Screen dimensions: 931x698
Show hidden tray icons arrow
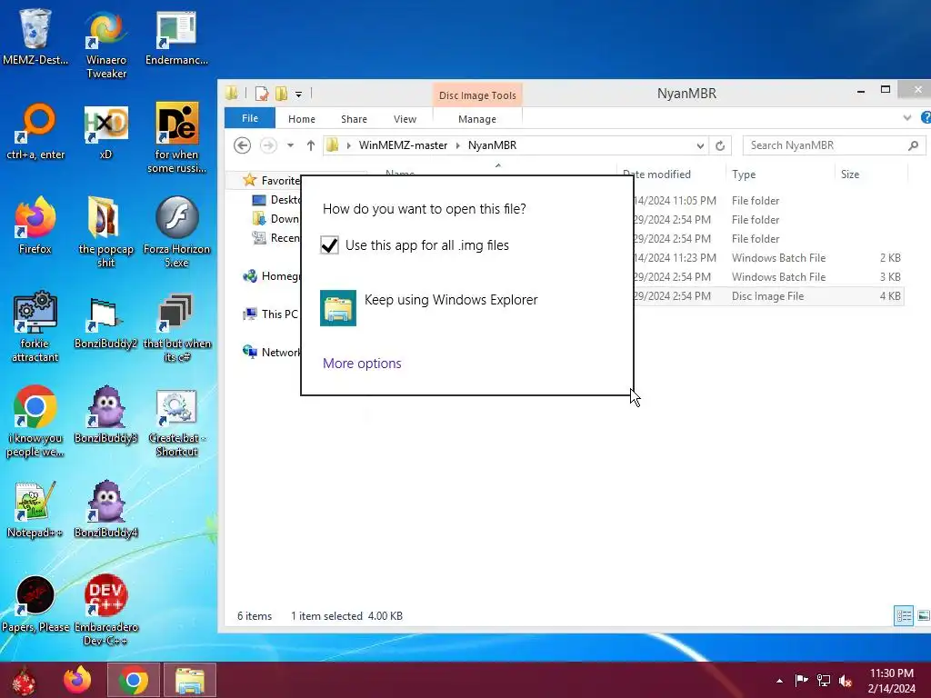779,681
